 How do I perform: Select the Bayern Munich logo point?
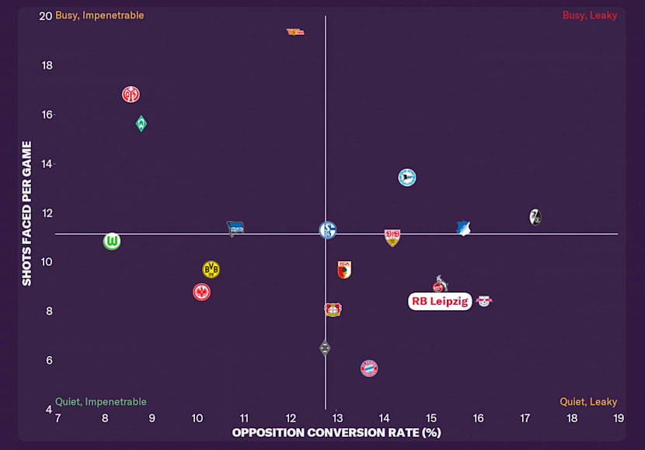[369, 368]
